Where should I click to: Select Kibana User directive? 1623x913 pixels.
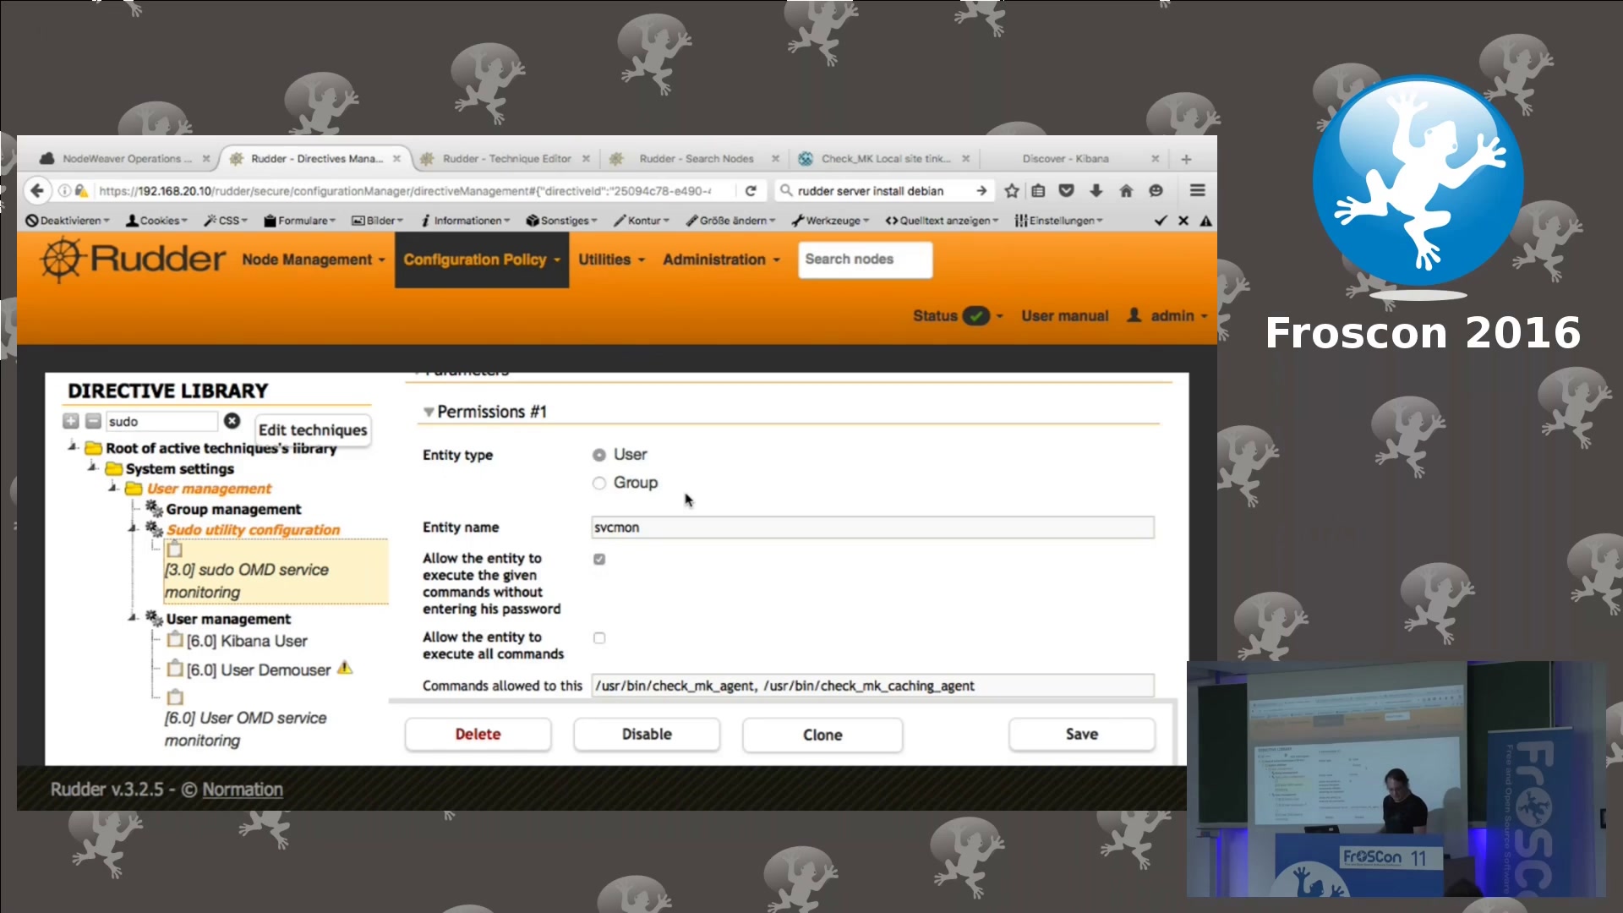point(247,641)
